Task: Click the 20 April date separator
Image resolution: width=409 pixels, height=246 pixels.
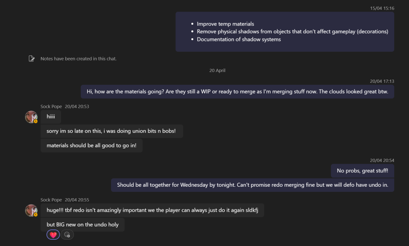Action: click(x=217, y=70)
